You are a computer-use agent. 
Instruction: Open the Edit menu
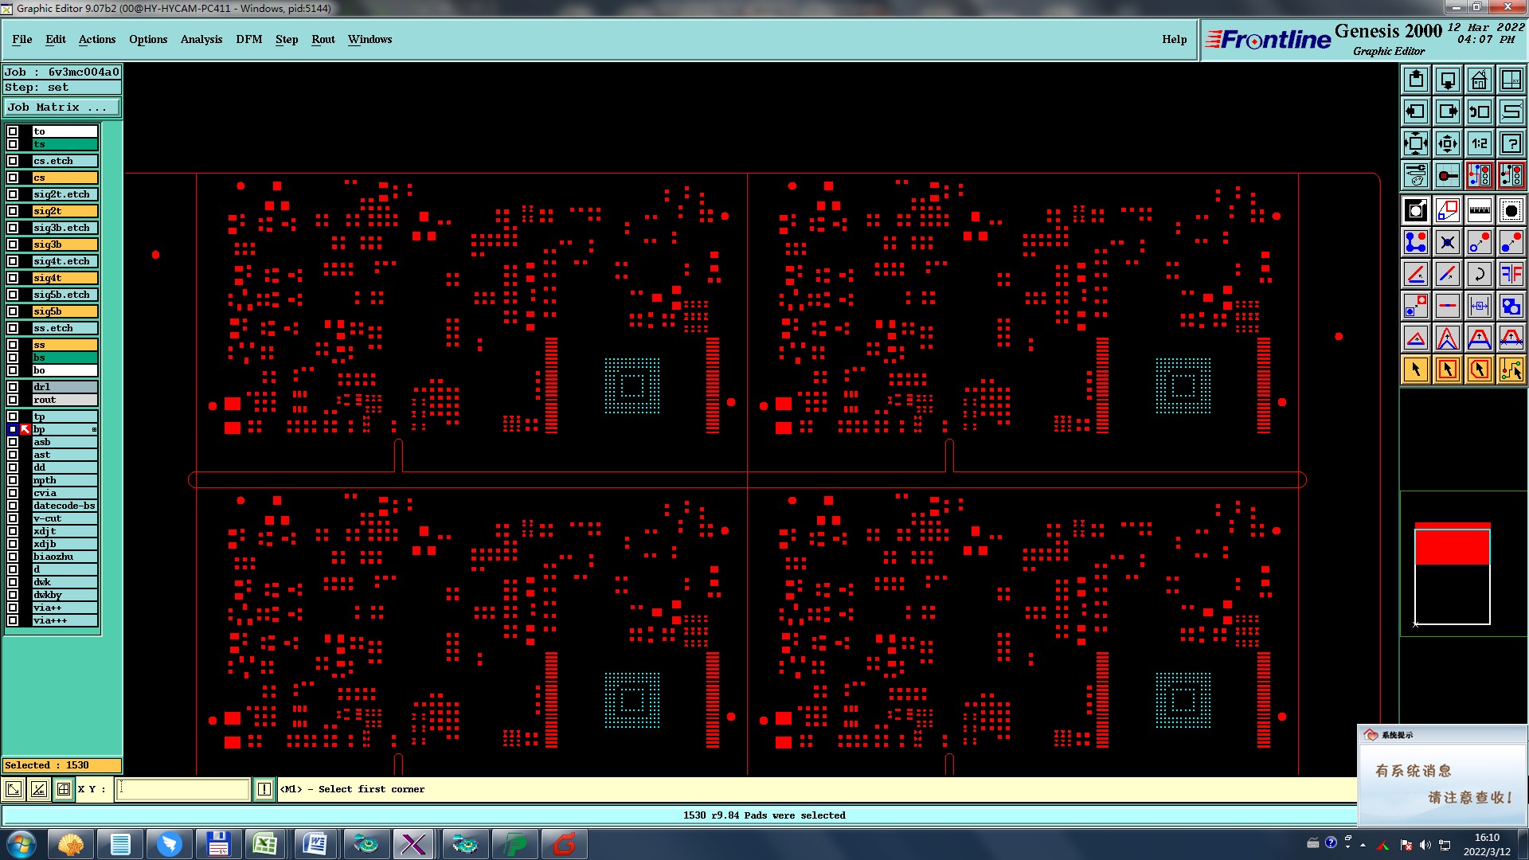56,39
